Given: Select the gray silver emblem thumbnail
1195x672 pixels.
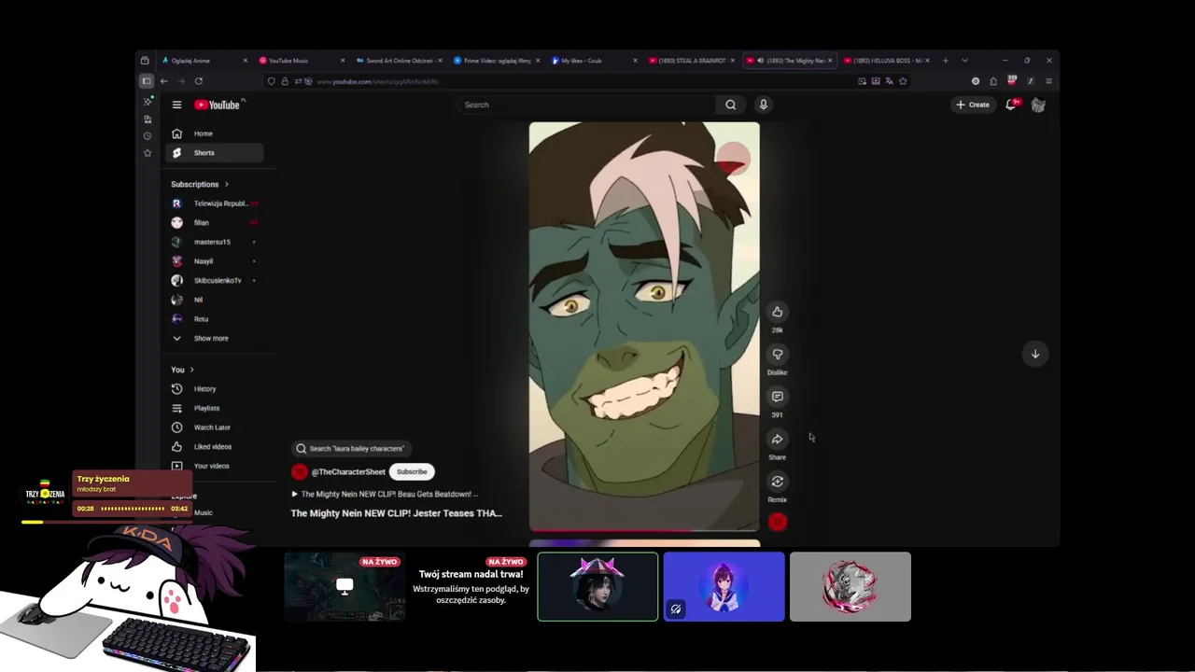Looking at the screenshot, I should click(850, 586).
